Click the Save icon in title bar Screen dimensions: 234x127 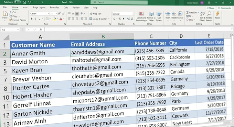click(24, 2)
